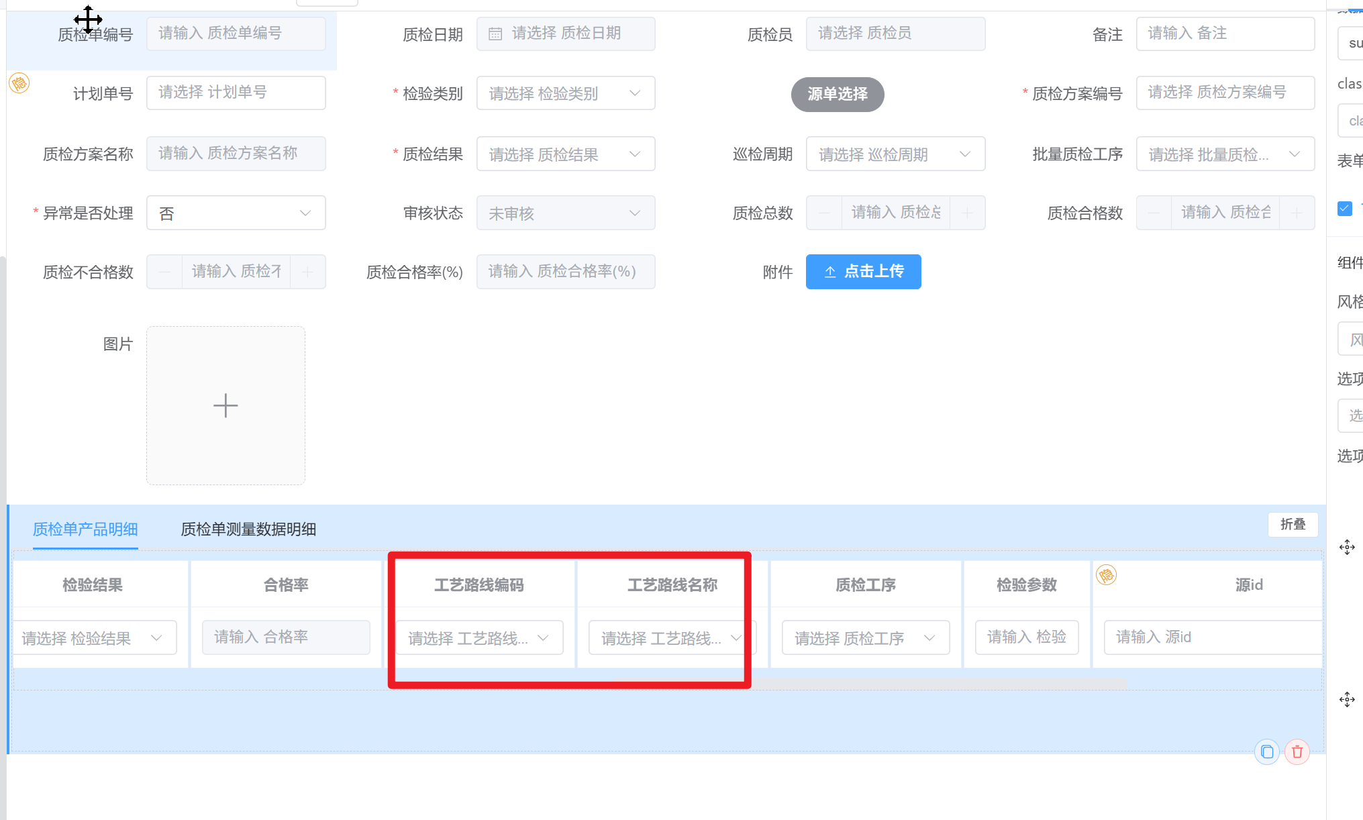Click plus stepper on 质检总数

click(x=966, y=213)
